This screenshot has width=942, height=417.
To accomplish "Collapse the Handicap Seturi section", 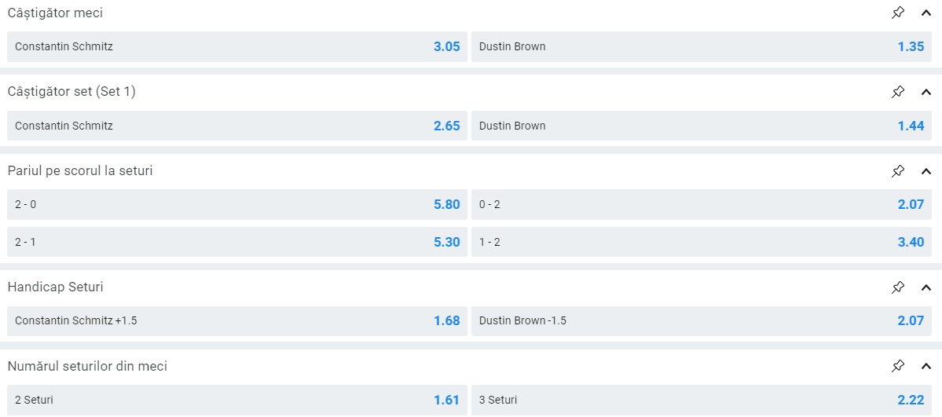I will tap(925, 287).
